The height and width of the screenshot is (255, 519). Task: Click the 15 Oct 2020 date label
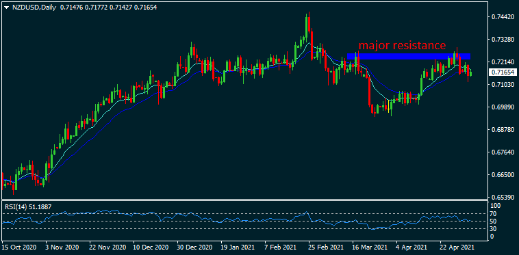click(x=20, y=247)
